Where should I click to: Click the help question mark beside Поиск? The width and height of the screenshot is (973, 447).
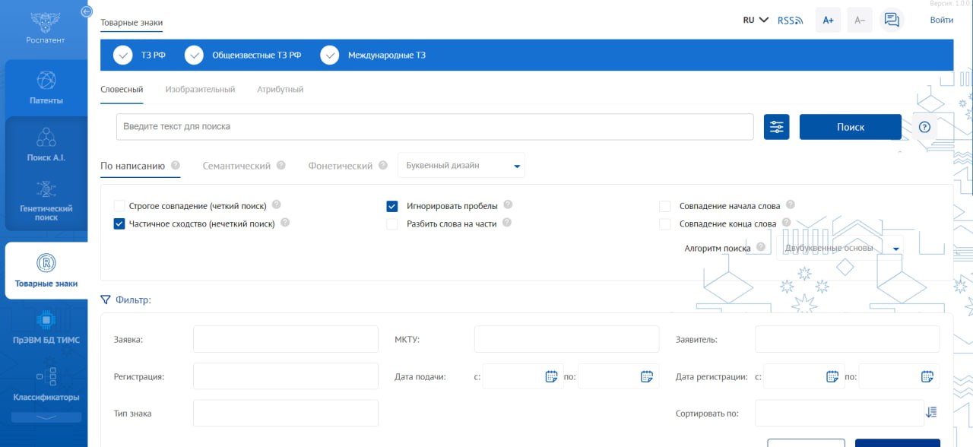coord(924,127)
